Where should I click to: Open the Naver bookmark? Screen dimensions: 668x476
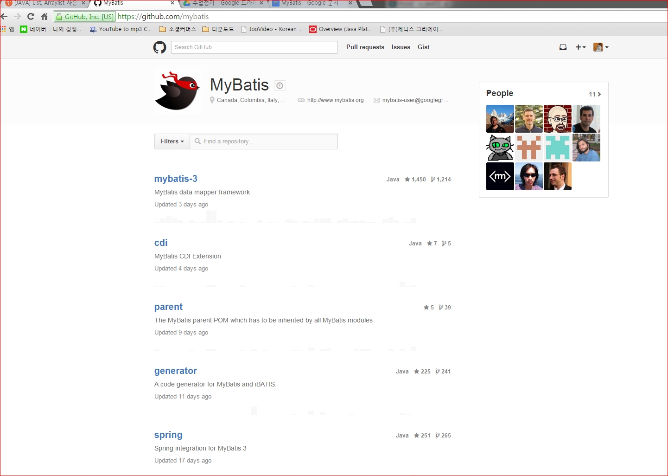pyautogui.click(x=51, y=29)
